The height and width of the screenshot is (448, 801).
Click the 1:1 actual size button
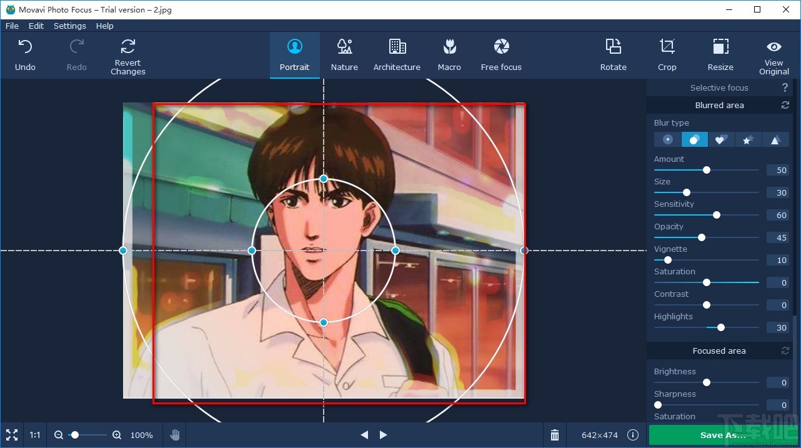(35, 435)
